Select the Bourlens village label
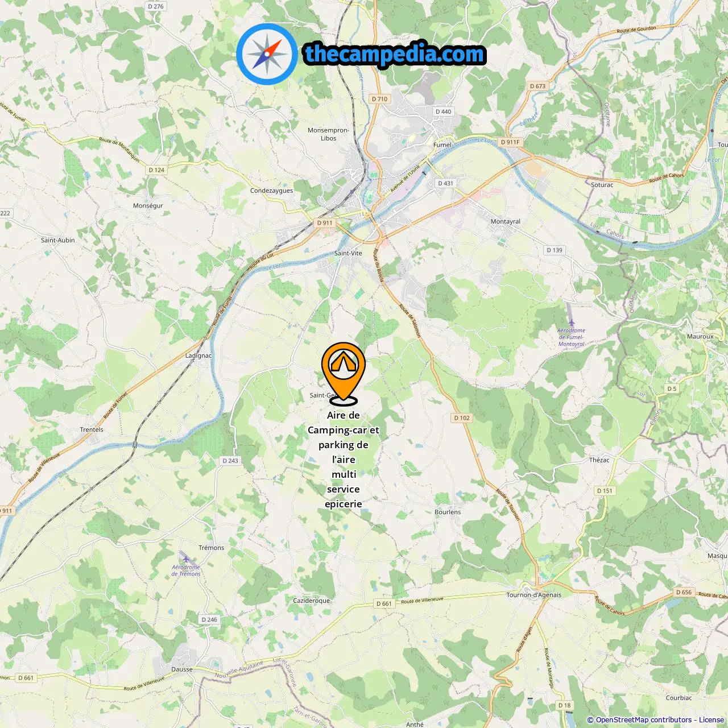 (x=448, y=512)
